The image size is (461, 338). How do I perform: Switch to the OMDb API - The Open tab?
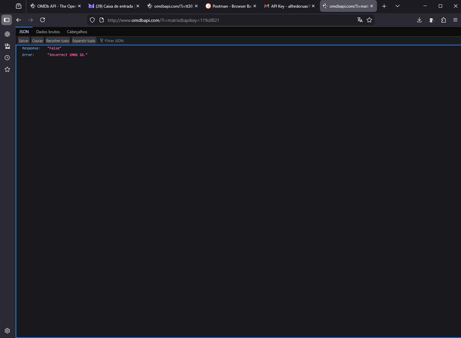pyautogui.click(x=55, y=6)
